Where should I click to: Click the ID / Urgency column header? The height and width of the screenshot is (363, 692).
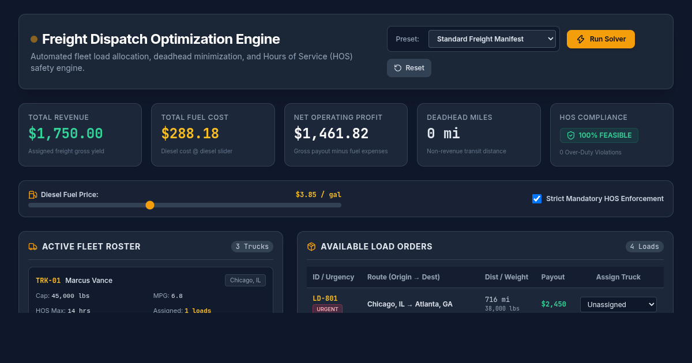coord(333,277)
